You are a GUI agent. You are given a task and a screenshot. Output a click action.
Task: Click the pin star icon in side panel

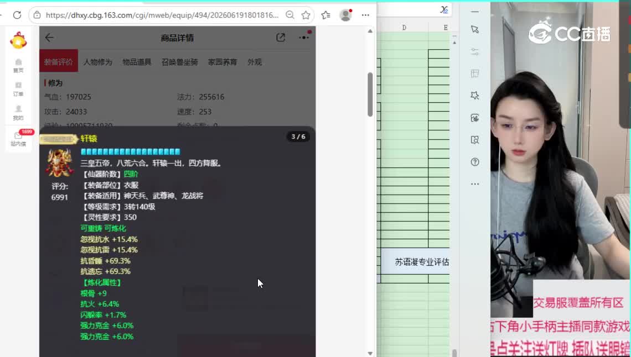tap(475, 96)
